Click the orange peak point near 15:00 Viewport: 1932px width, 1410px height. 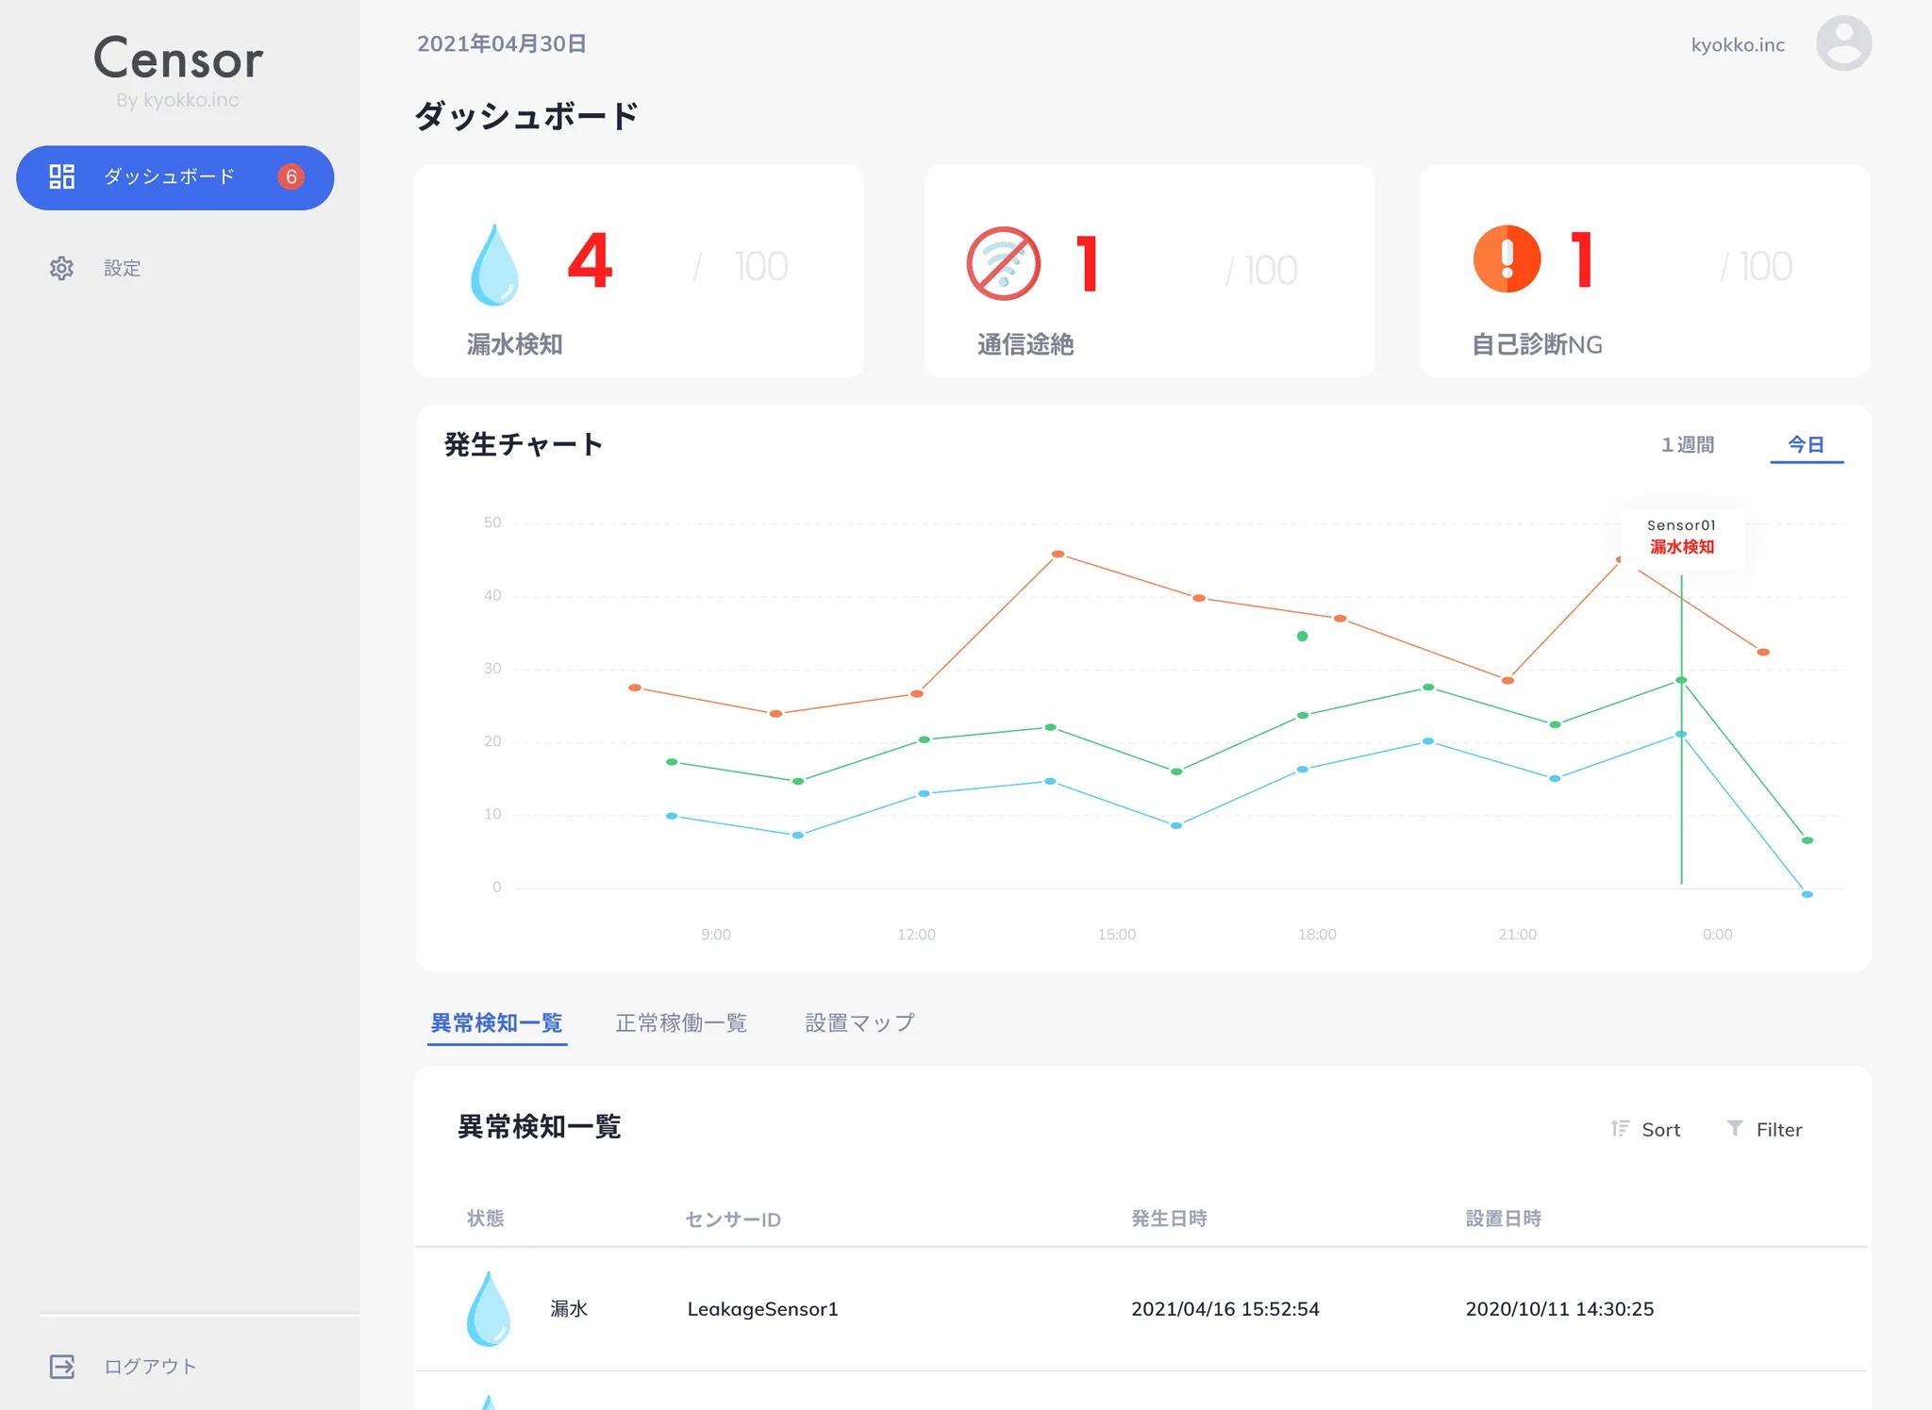coord(1058,554)
